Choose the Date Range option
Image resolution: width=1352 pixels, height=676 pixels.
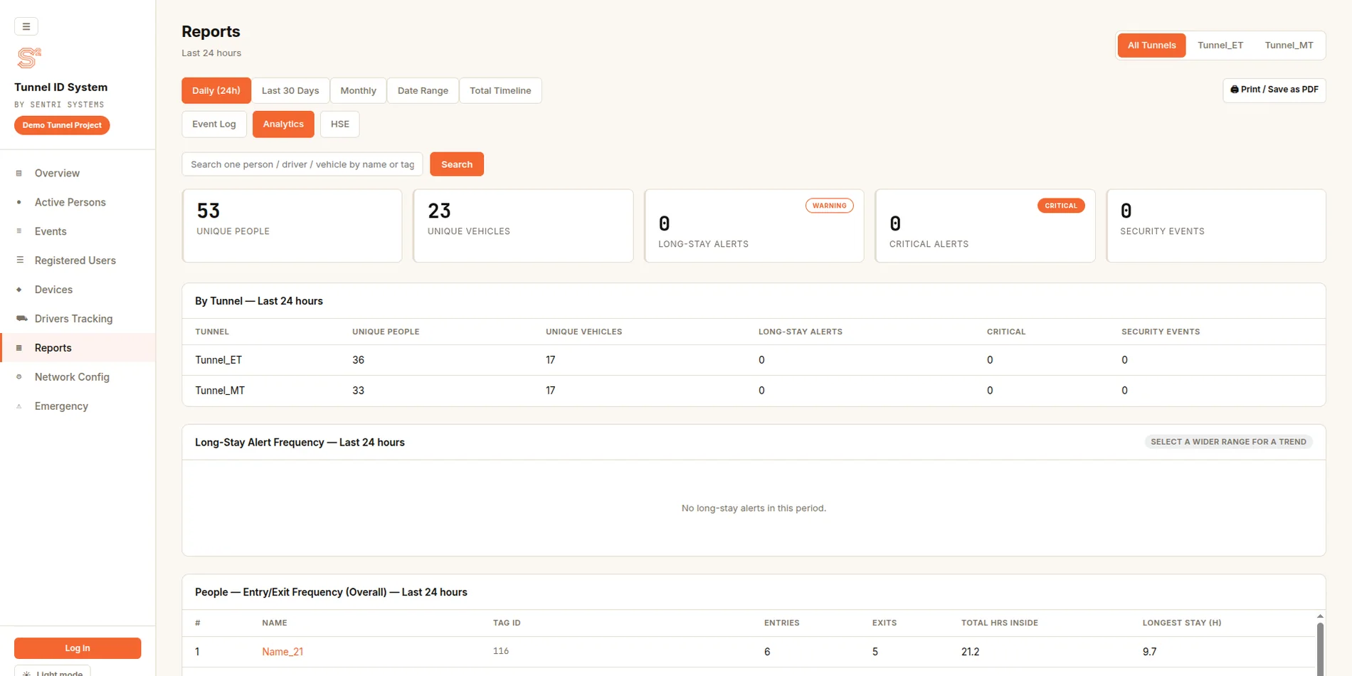423,90
